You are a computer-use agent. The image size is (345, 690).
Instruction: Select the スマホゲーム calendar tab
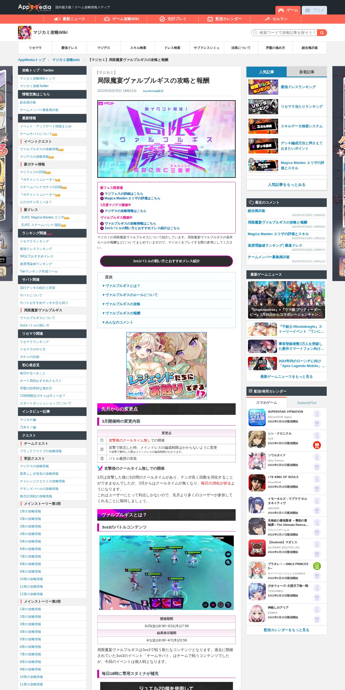click(x=267, y=402)
